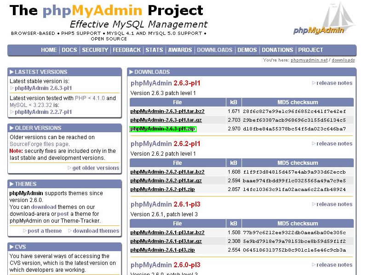Viewport: 368px width, 275px height.
Task: Follow the downloads breadcrumb link
Action: (343, 60)
